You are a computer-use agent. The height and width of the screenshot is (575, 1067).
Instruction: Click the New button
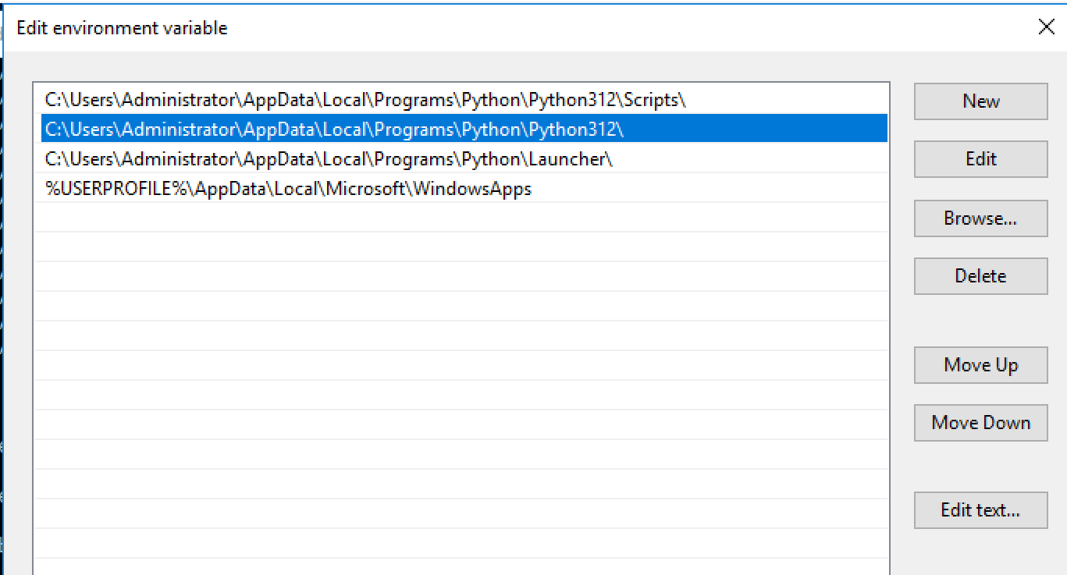pyautogui.click(x=980, y=101)
